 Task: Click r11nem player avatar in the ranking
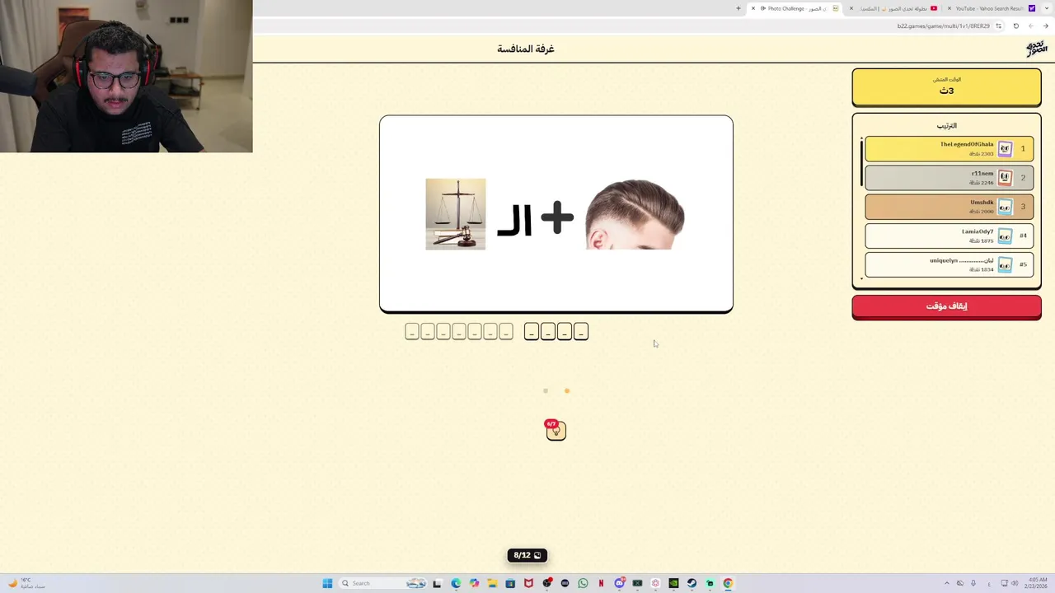1005,178
